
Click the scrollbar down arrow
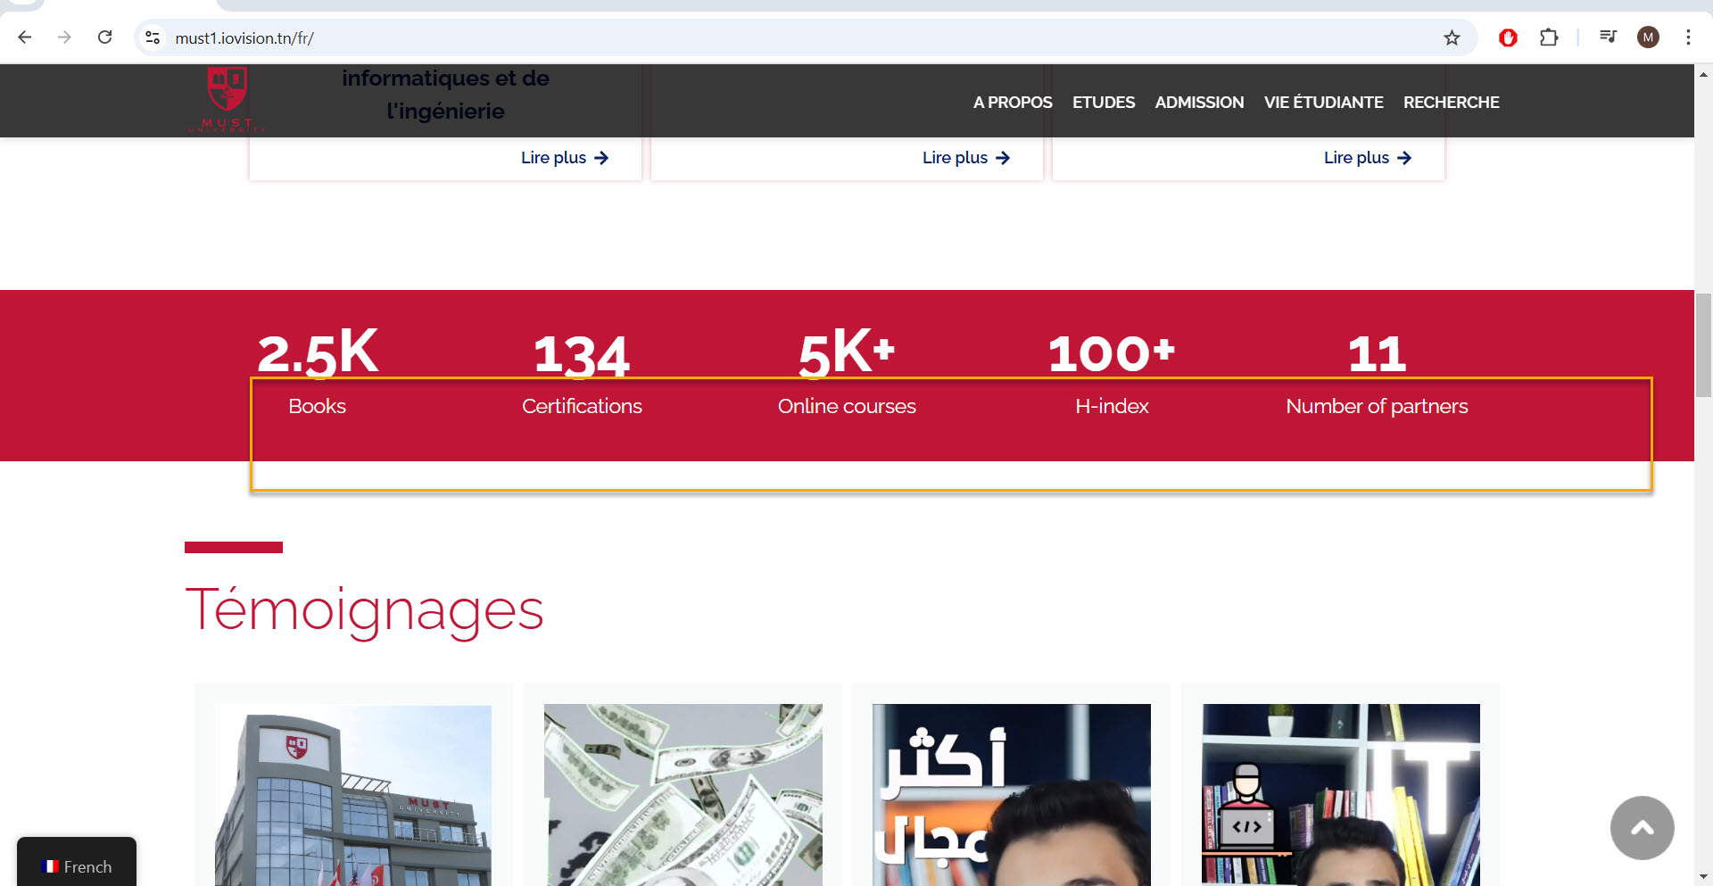tap(1703, 877)
